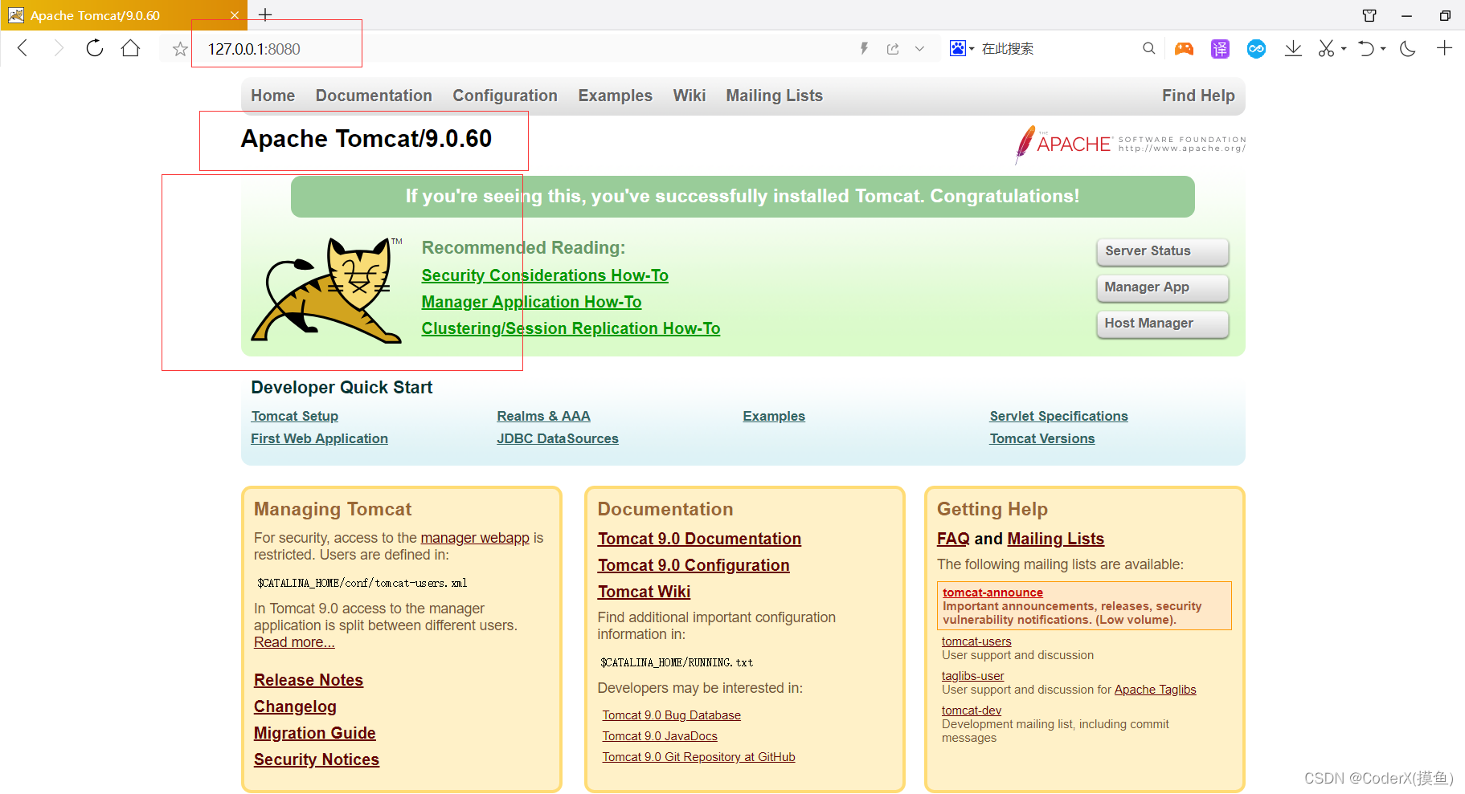Open the search engine selector paw icon

[x=957, y=48]
